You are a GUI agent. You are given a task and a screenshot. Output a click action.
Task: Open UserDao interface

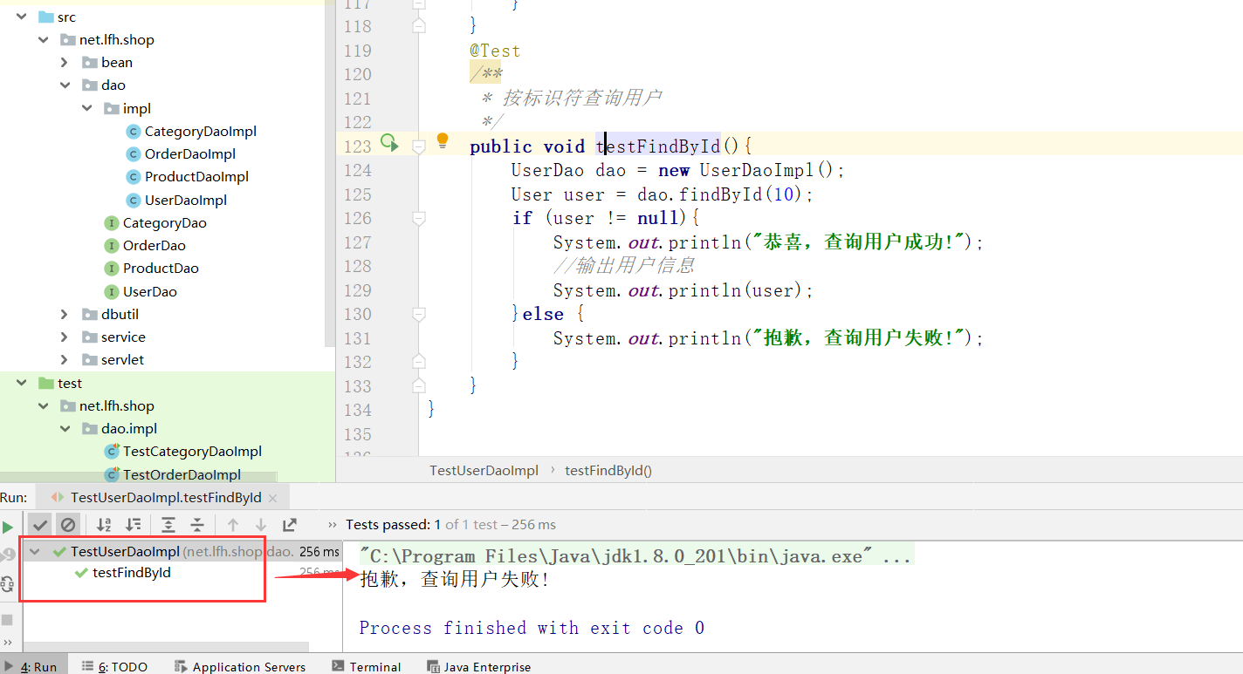coord(150,291)
